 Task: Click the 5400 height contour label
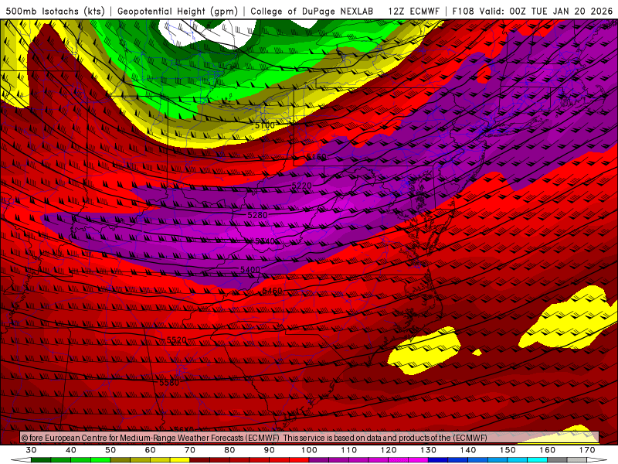coord(250,270)
